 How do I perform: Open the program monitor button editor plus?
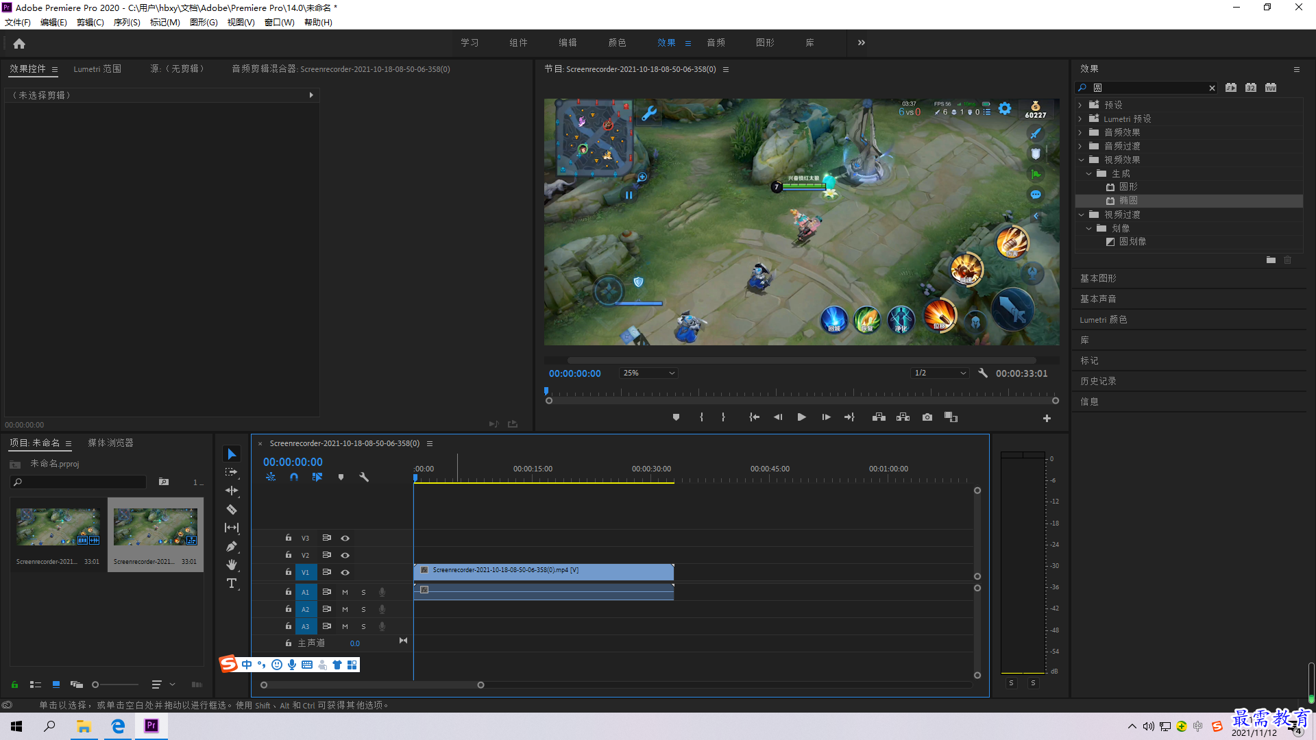1047,418
